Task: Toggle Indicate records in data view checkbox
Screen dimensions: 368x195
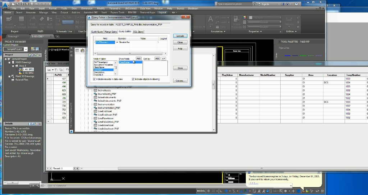Action: click(x=95, y=79)
